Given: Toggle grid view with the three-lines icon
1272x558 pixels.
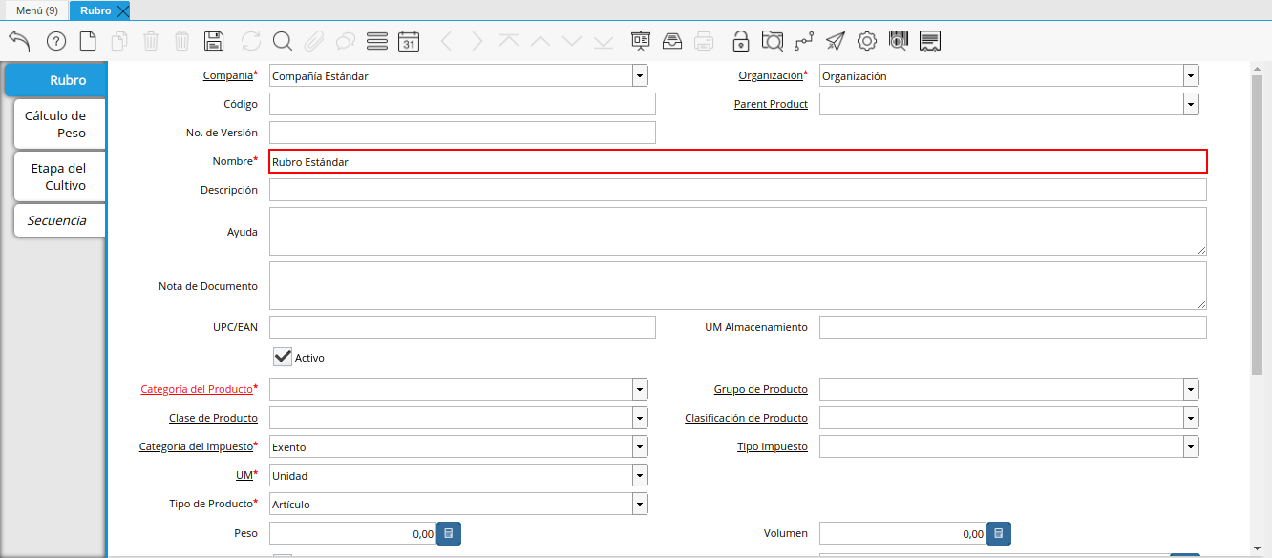Looking at the screenshot, I should tap(377, 41).
